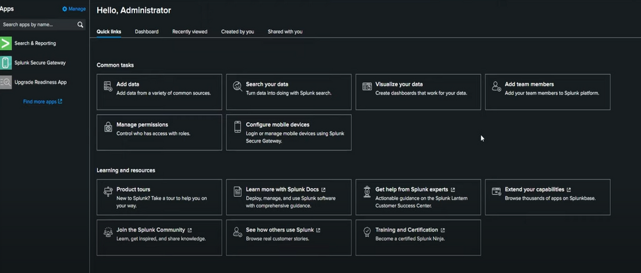The image size is (641, 273).
Task: Open Learn more with Splunk Docs title
Action: click(x=282, y=190)
